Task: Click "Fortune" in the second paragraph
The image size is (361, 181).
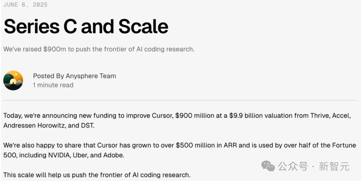Action: (x=344, y=145)
